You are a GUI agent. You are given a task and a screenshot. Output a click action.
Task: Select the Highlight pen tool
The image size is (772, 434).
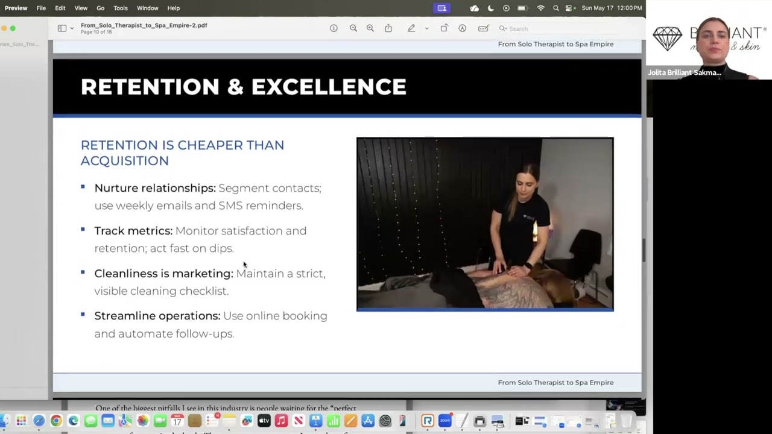(411, 28)
